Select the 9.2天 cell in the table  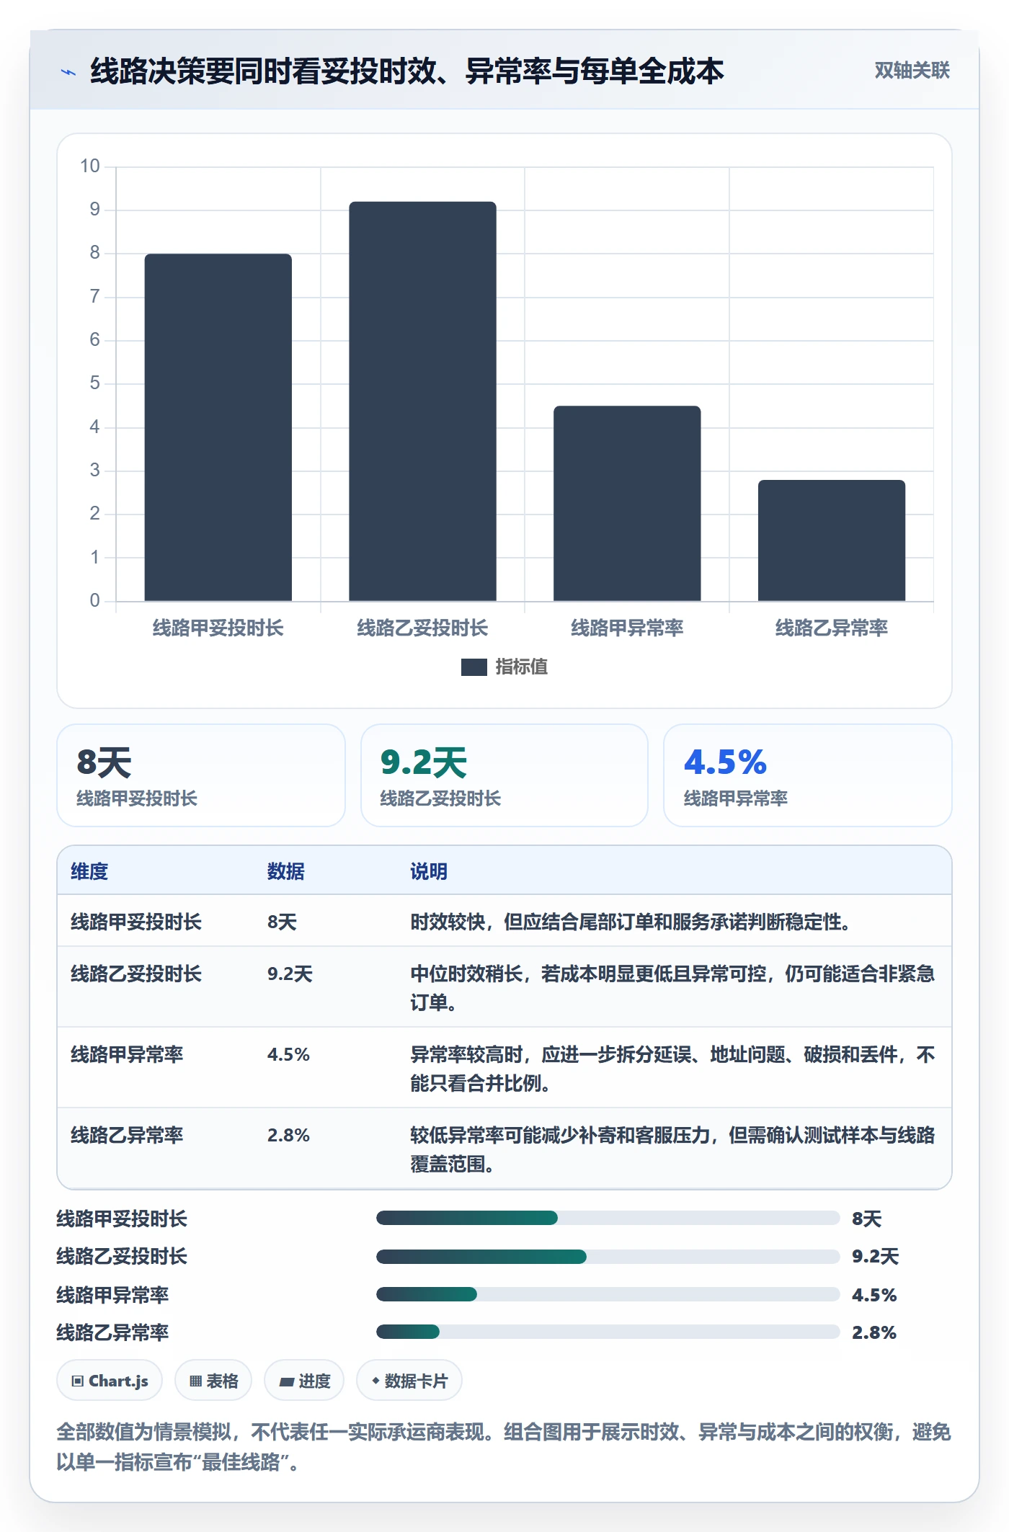[290, 974]
